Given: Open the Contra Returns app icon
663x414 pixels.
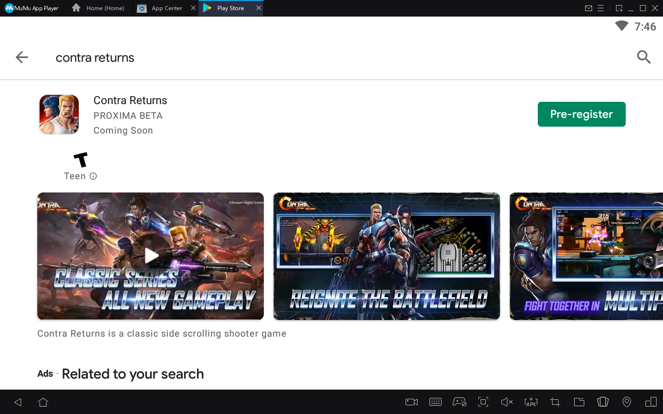Looking at the screenshot, I should [59, 115].
